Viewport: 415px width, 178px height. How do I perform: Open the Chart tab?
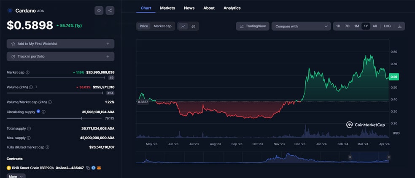[x=146, y=8]
